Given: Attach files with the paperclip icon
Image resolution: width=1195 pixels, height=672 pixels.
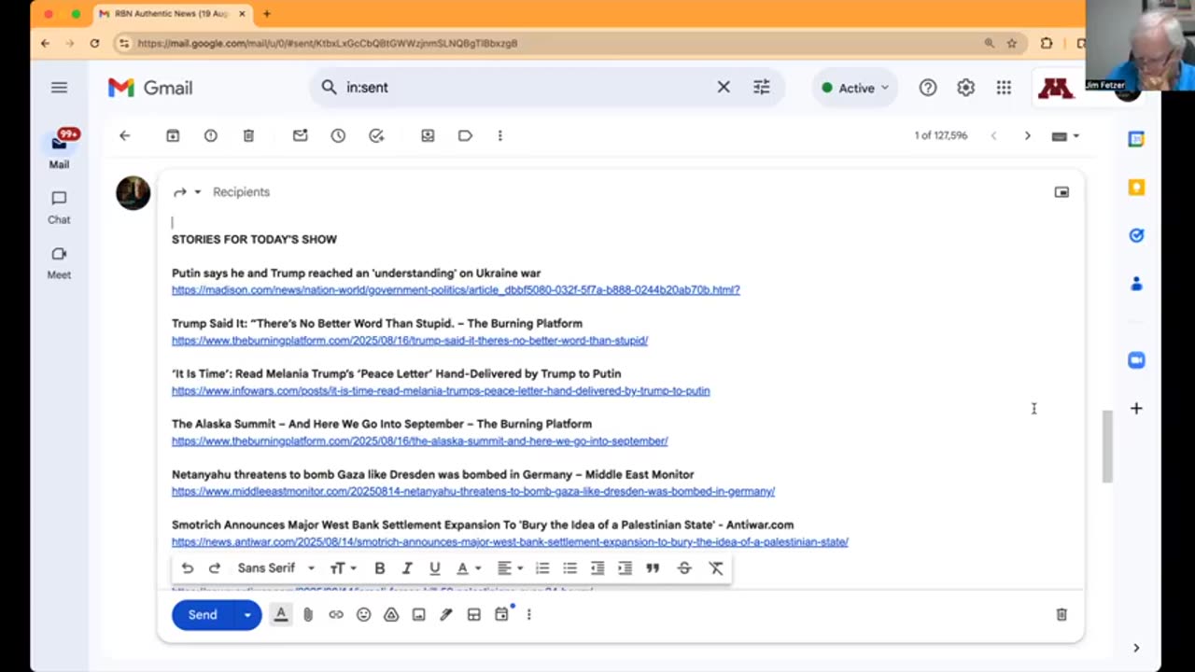Looking at the screenshot, I should click(x=308, y=614).
